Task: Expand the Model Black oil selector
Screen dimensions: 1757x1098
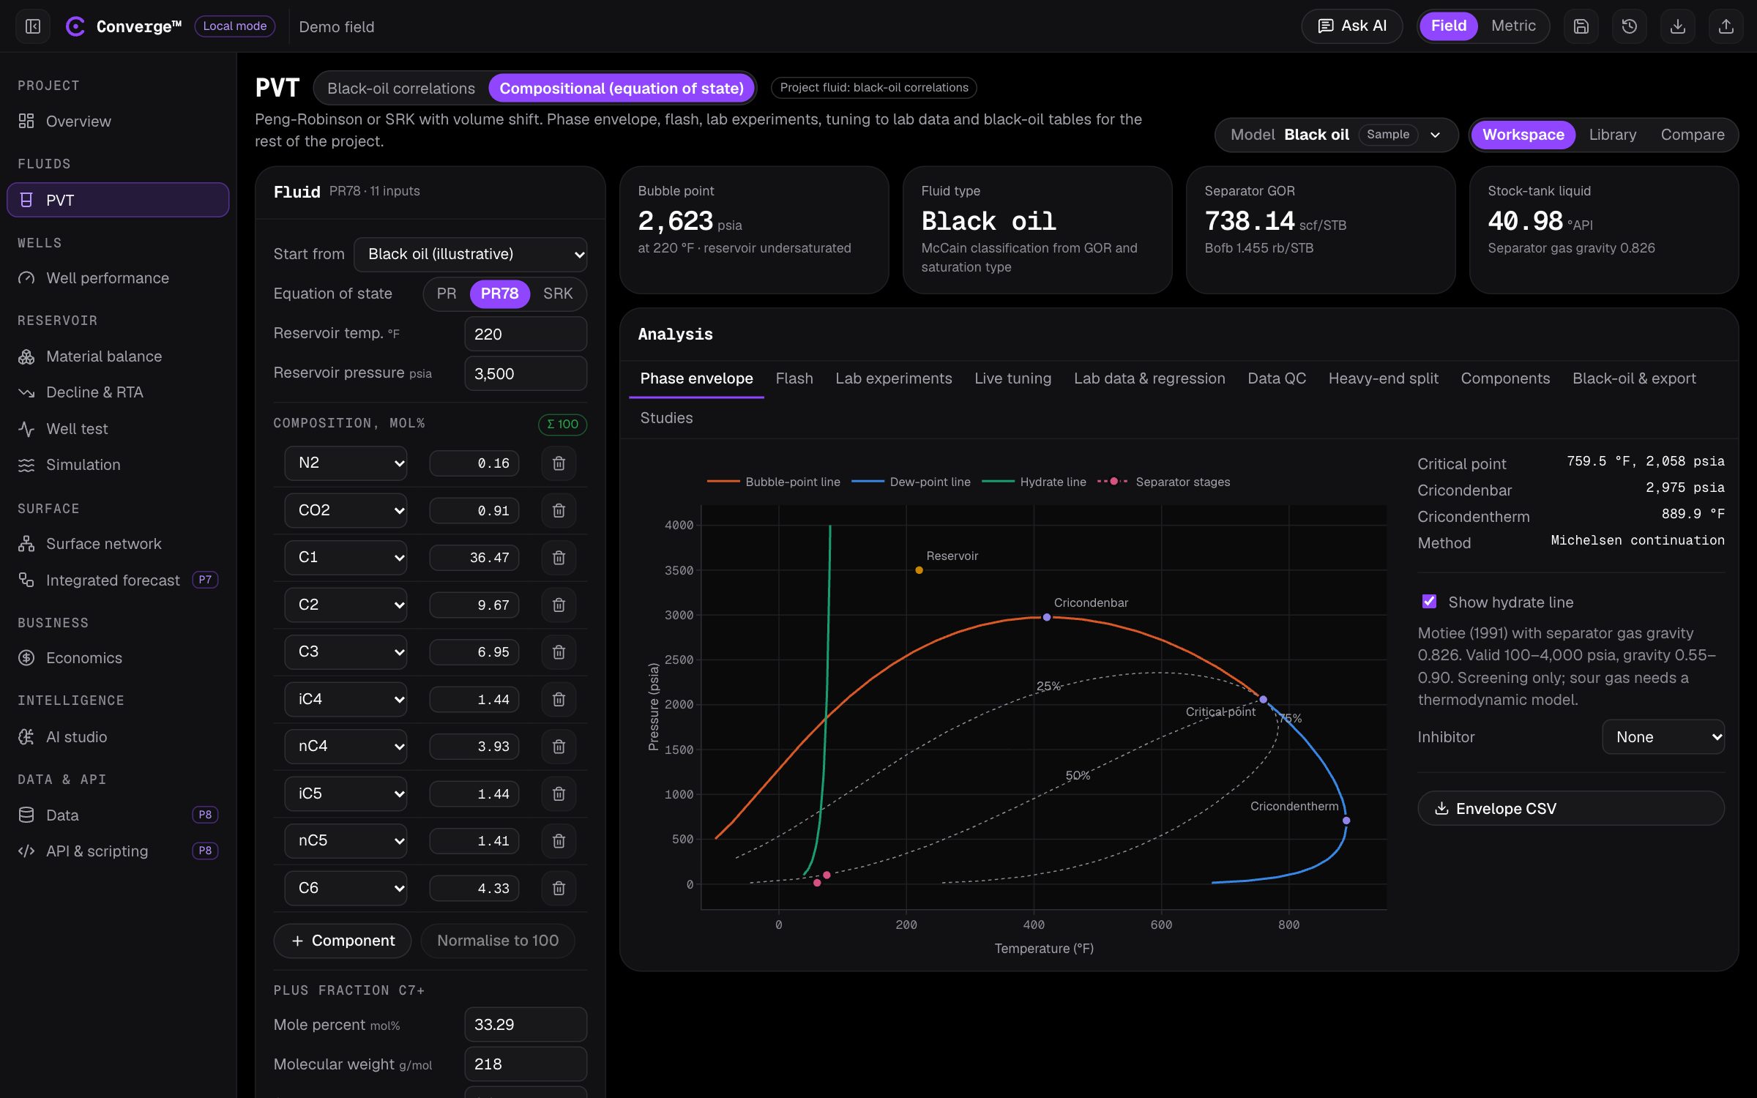Action: [1336, 135]
